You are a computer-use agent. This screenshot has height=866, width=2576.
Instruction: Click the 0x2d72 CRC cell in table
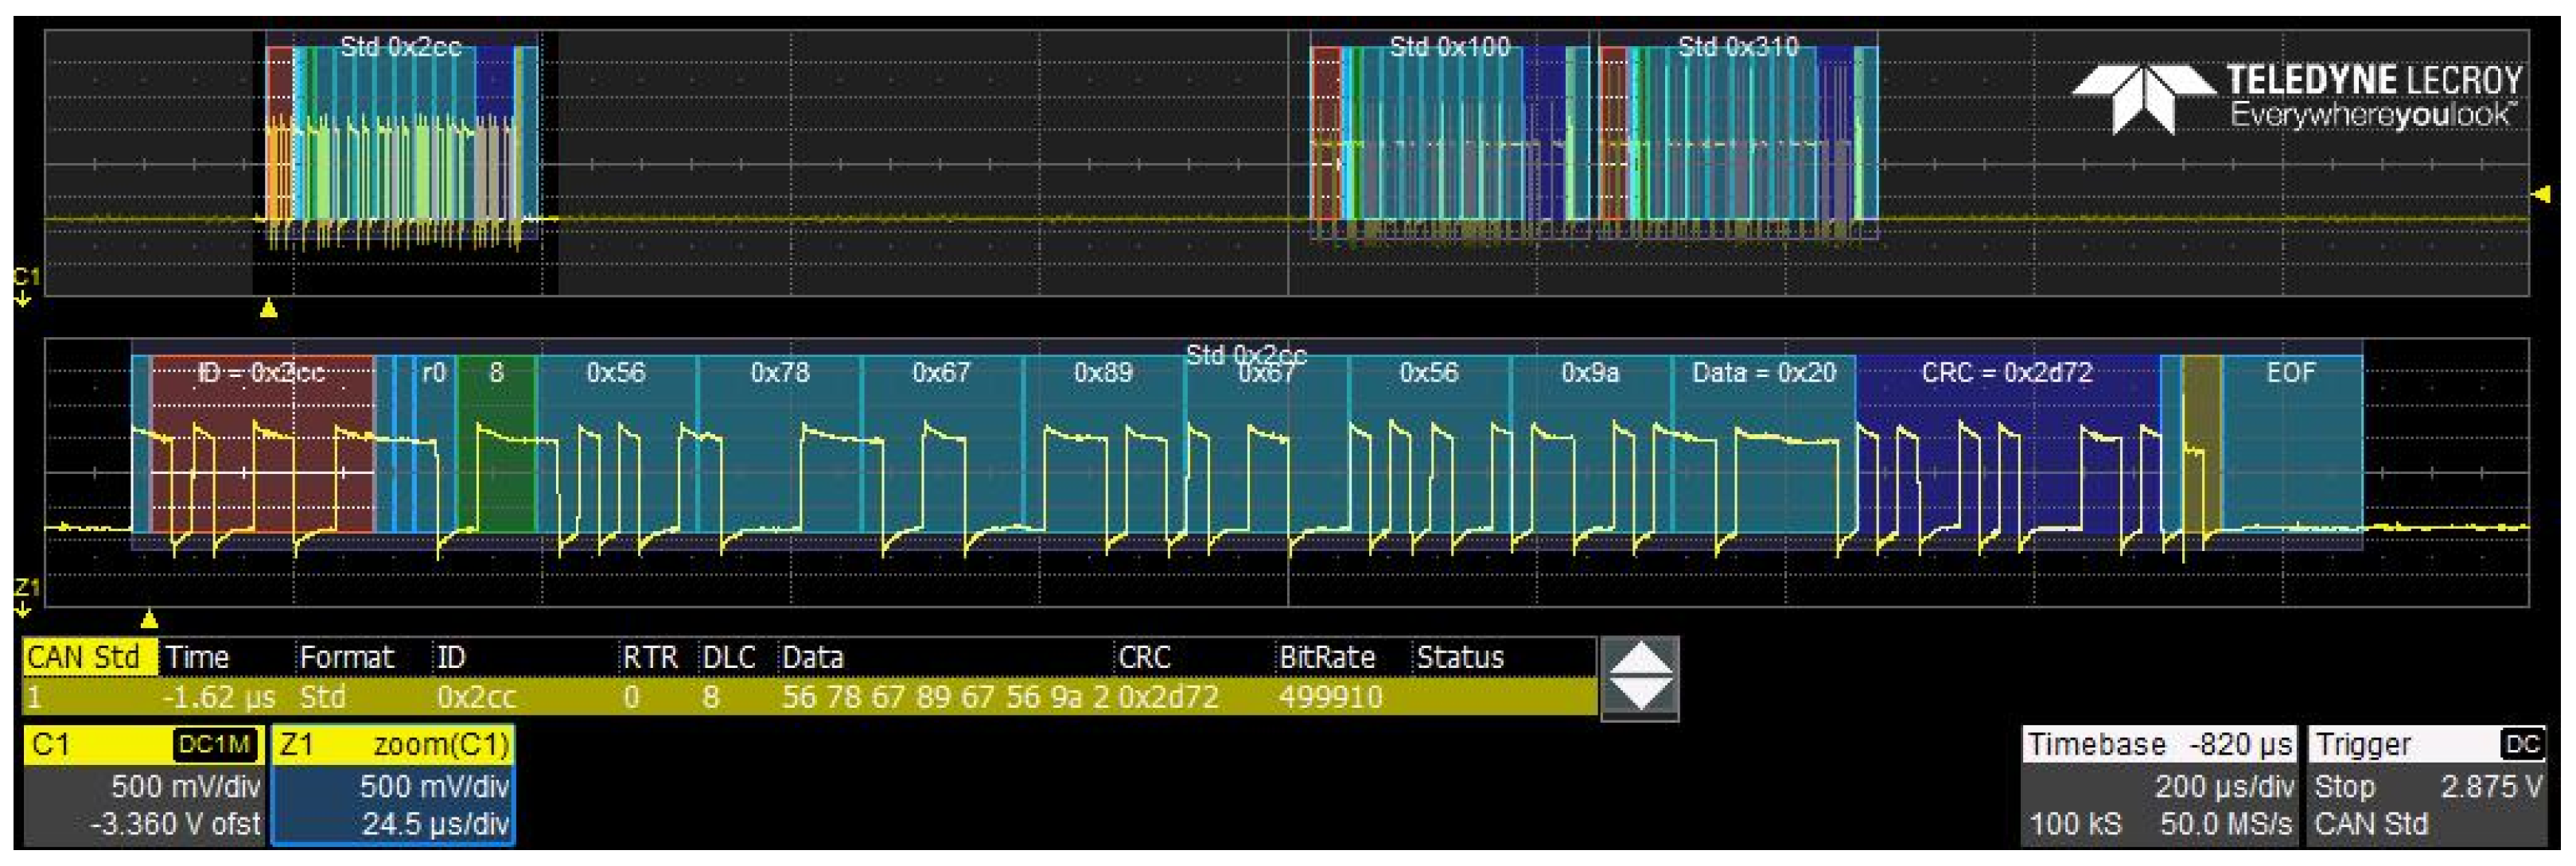click(1168, 697)
